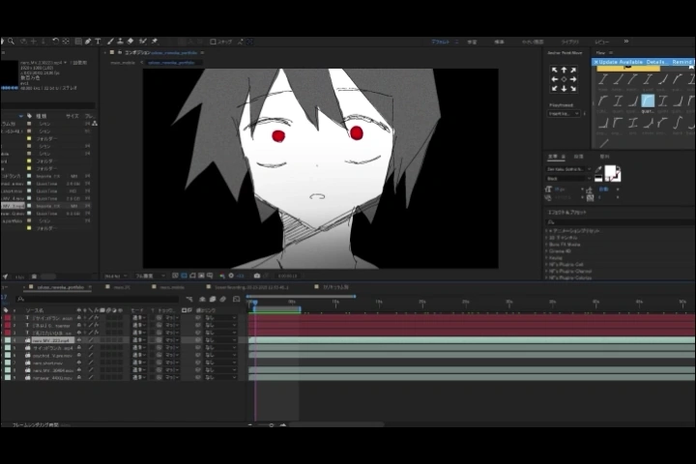Click Remind in Flow update banner
Image resolution: width=696 pixels, height=464 pixels.
click(x=682, y=62)
